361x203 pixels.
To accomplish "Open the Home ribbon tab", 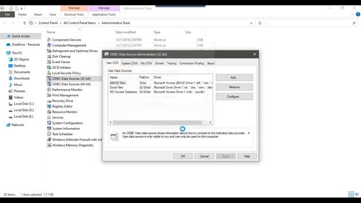I will pos(23,15).
